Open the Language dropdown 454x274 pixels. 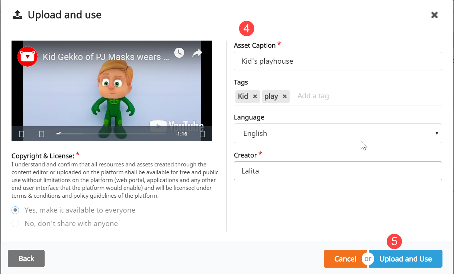pos(338,133)
